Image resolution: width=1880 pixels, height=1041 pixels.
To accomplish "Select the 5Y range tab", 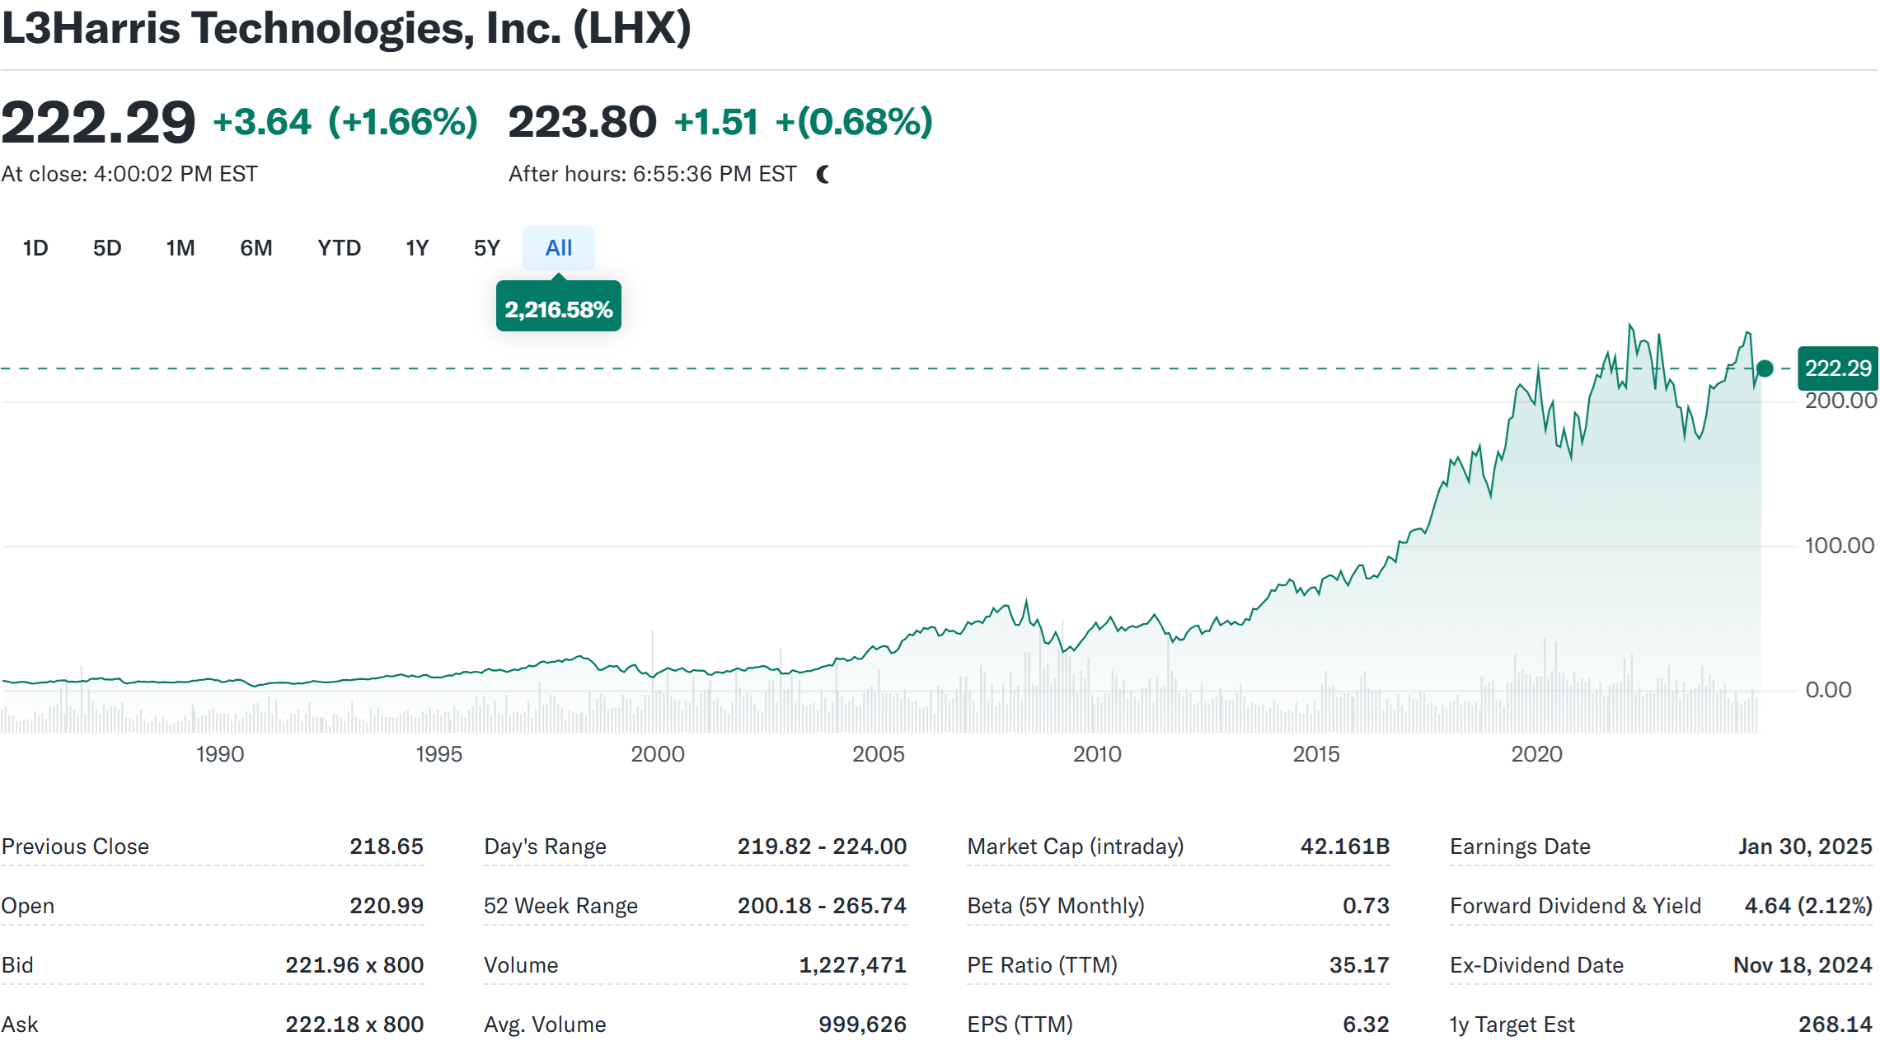I will (487, 248).
